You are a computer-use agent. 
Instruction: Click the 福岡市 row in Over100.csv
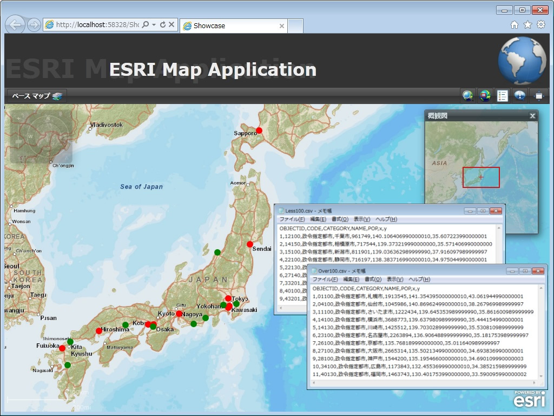[x=419, y=374]
